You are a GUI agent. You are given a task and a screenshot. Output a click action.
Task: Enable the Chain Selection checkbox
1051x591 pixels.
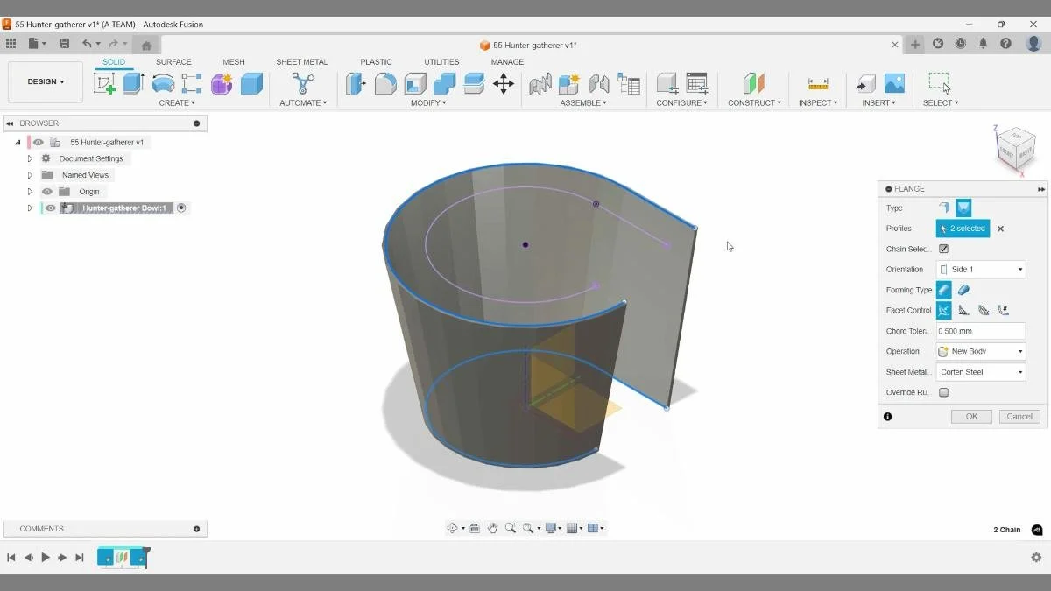tap(943, 249)
